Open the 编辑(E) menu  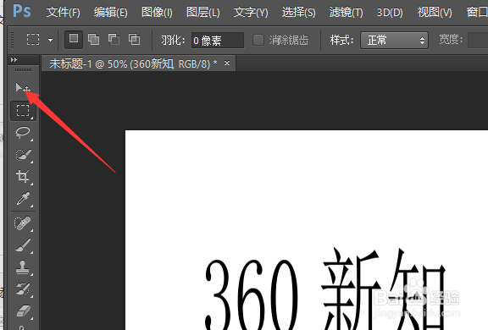tap(110, 13)
